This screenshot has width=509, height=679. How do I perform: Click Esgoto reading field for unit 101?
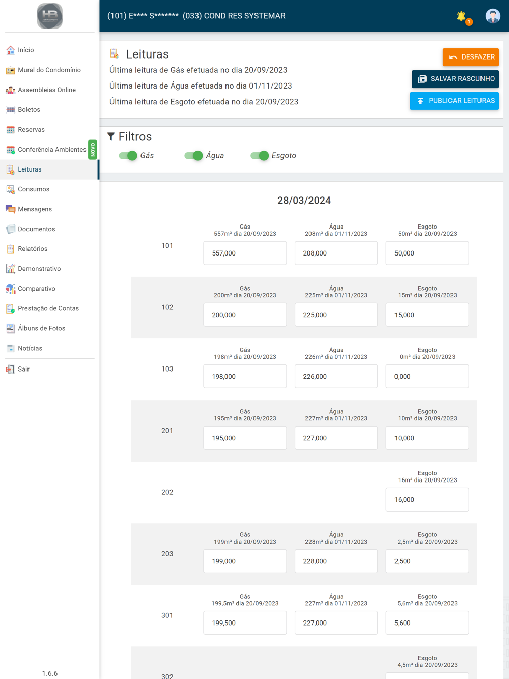(x=427, y=253)
